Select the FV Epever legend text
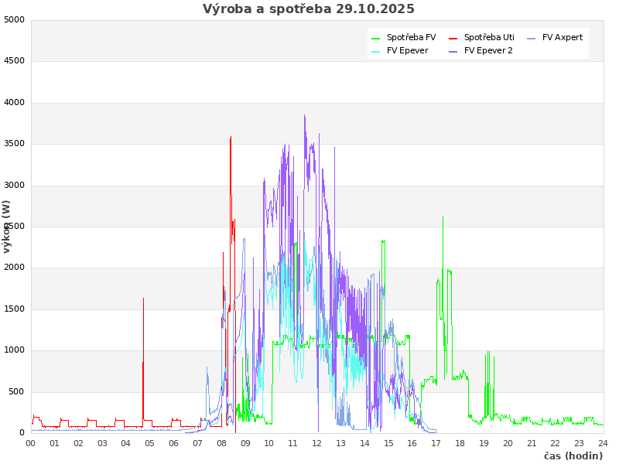The width and height of the screenshot is (619, 464). [x=407, y=51]
